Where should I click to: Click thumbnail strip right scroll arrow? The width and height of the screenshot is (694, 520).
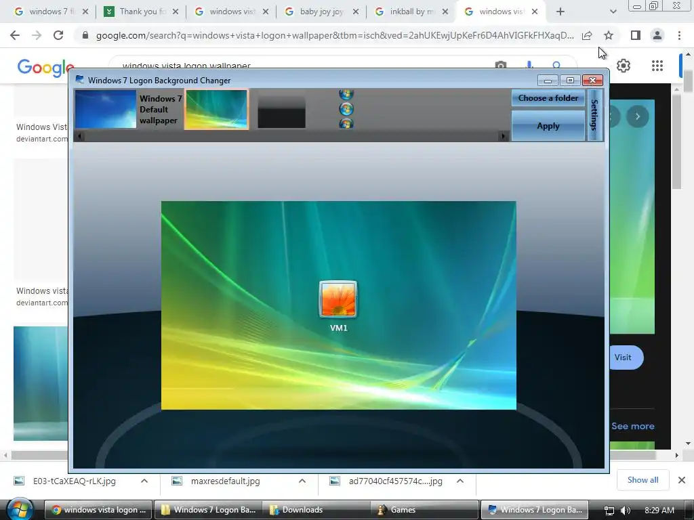[x=502, y=136]
